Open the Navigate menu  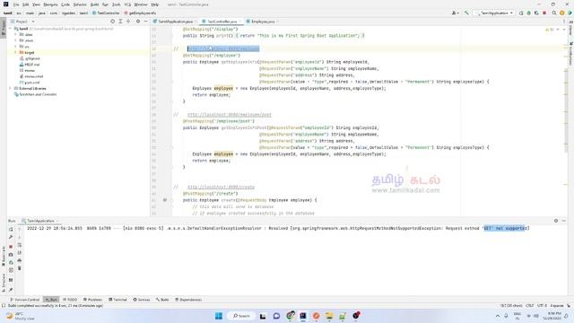pos(50,4)
